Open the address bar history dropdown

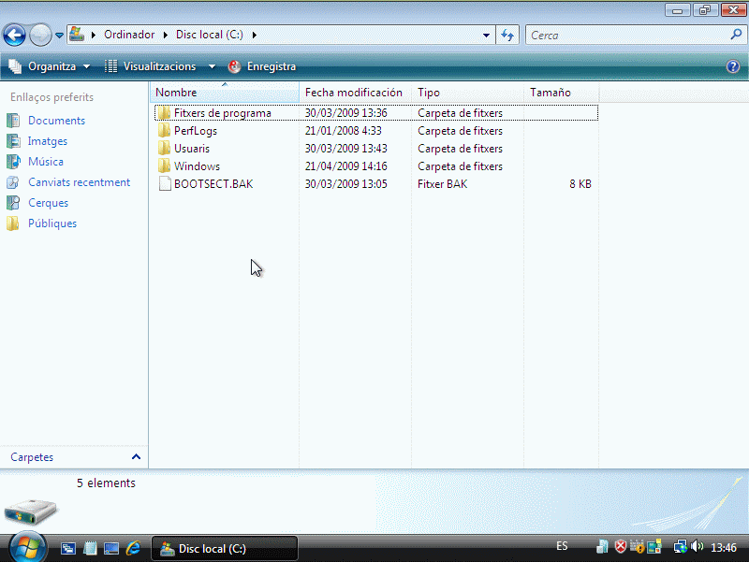coord(486,36)
